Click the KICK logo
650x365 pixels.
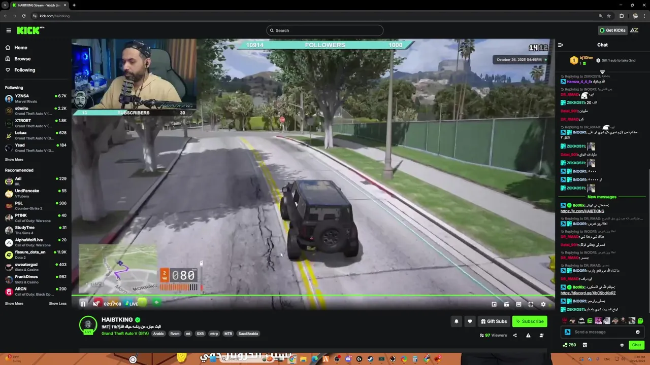coord(30,30)
